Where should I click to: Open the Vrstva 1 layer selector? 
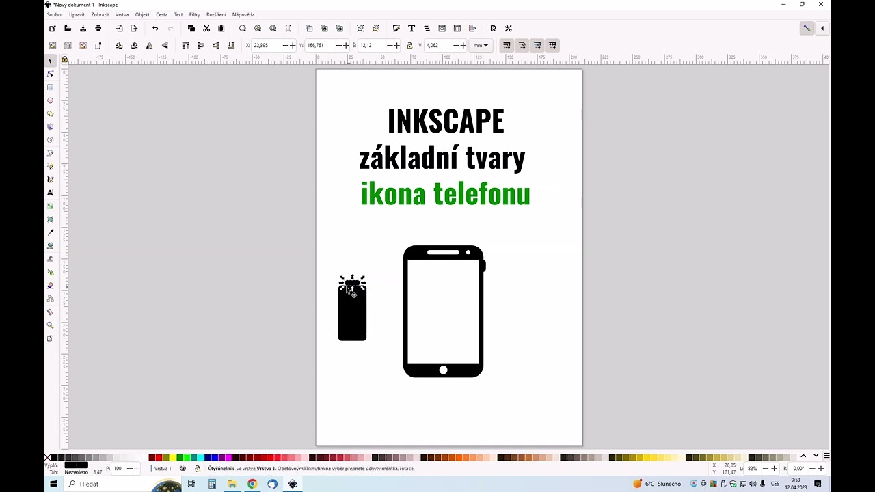point(163,469)
